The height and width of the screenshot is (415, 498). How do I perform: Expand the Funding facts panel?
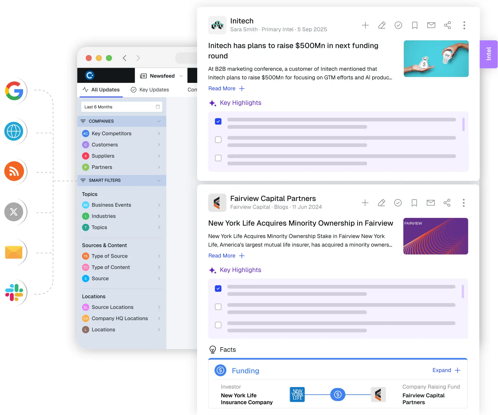pyautogui.click(x=446, y=370)
